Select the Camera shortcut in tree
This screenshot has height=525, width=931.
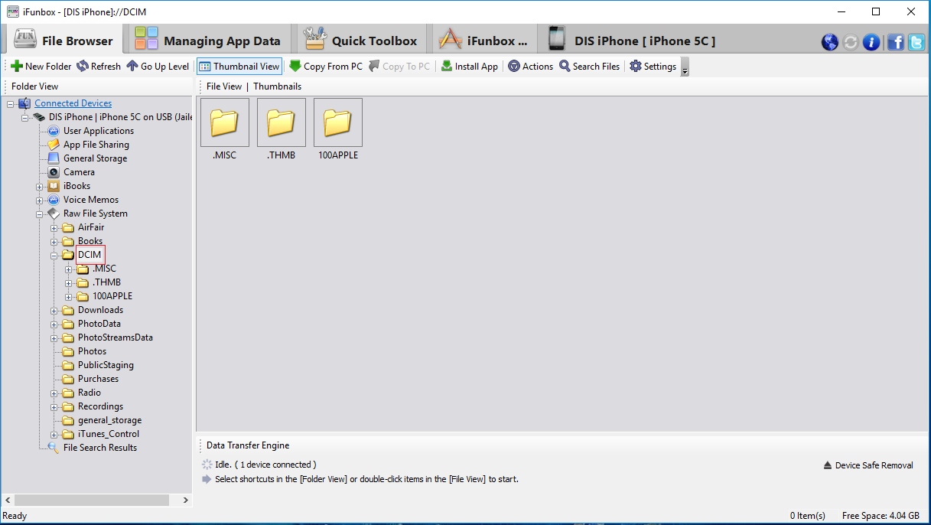(79, 172)
